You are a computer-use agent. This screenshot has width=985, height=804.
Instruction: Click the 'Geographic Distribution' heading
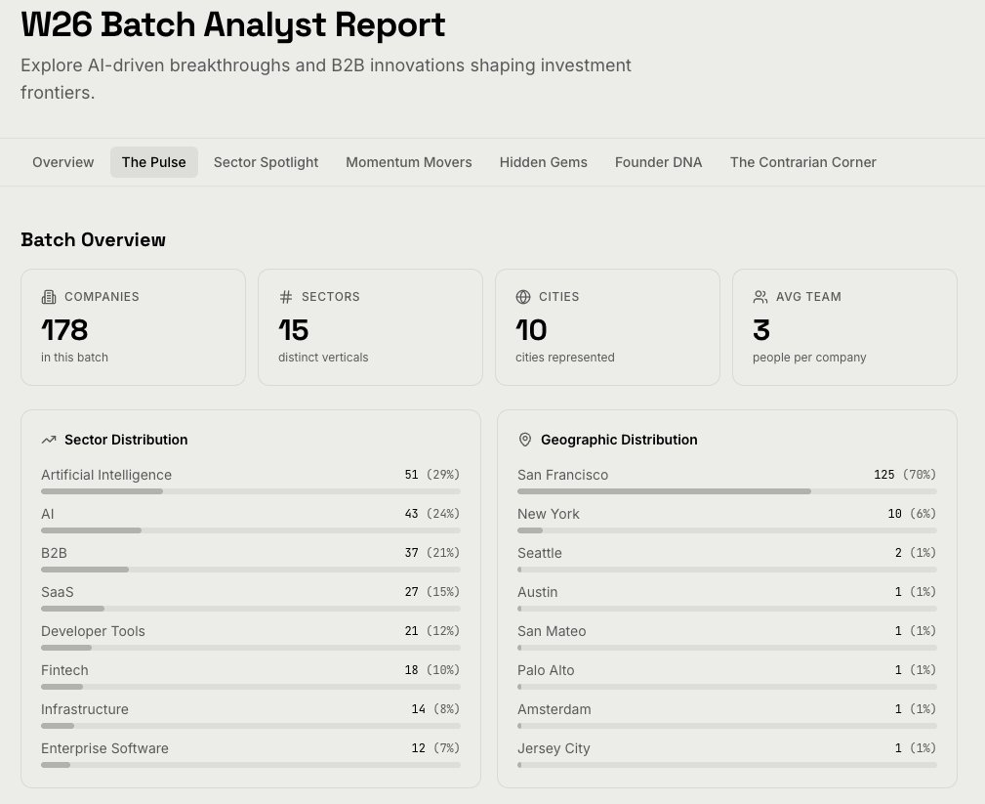click(x=619, y=440)
